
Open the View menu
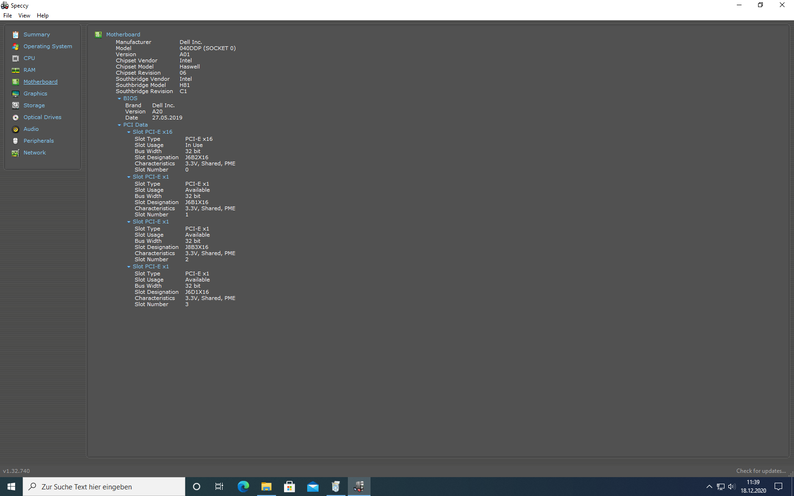coord(24,16)
